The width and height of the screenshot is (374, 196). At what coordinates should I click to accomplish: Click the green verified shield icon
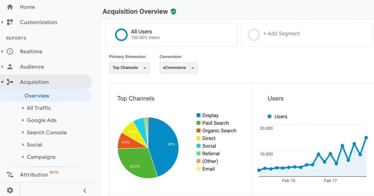tap(173, 12)
